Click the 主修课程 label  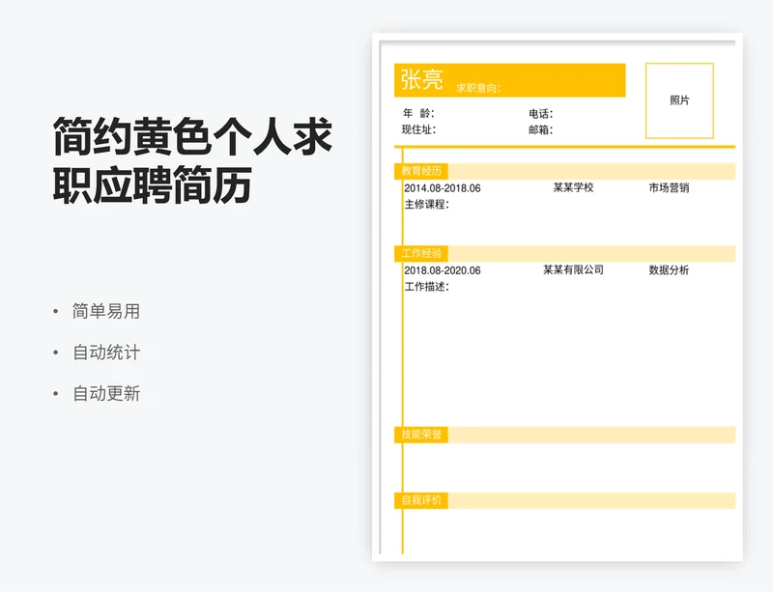427,205
